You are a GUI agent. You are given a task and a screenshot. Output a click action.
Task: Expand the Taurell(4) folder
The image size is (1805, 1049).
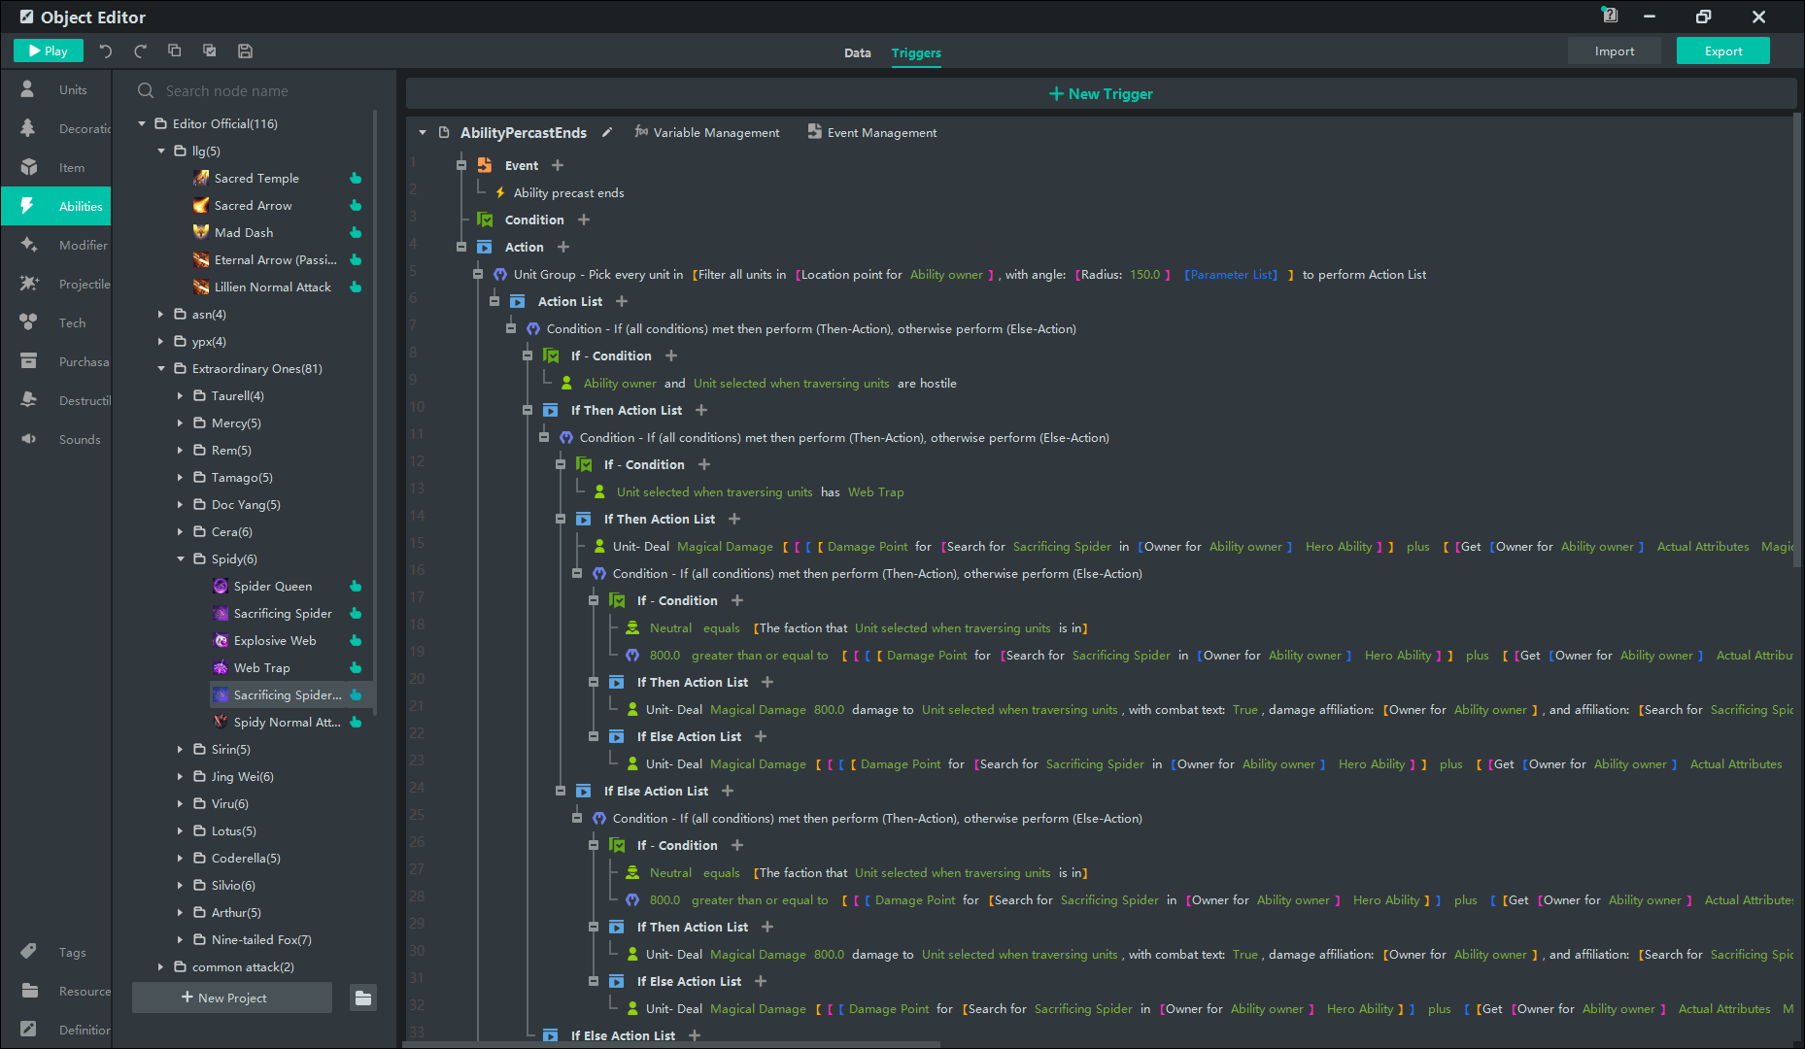click(x=181, y=396)
